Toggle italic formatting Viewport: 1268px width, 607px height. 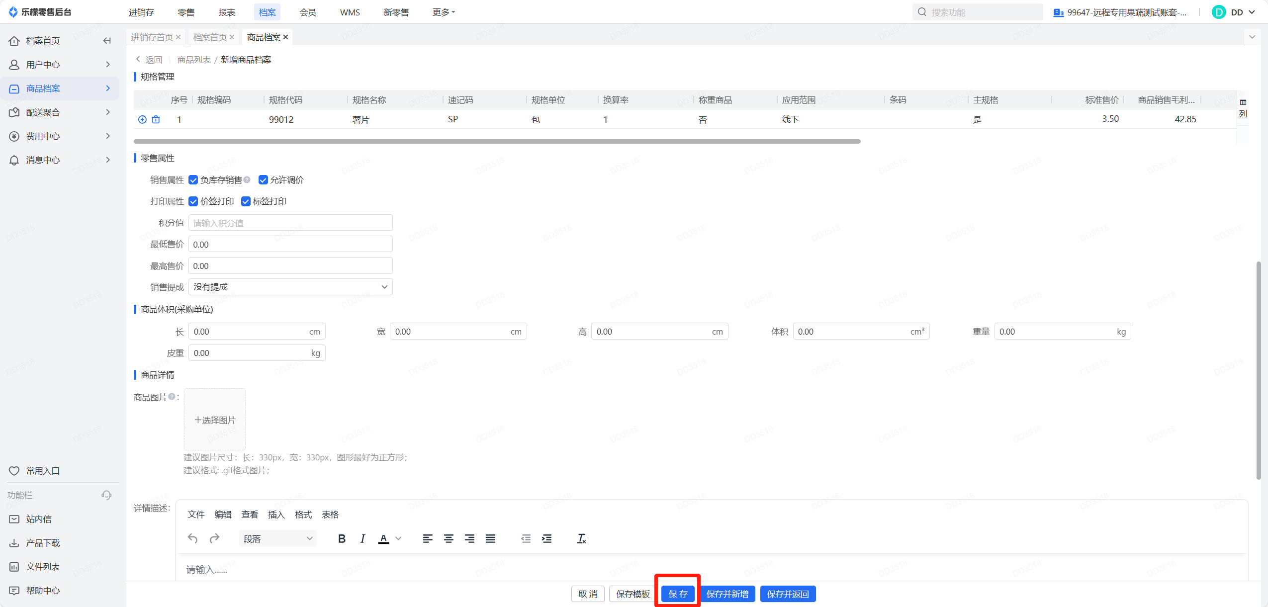362,539
